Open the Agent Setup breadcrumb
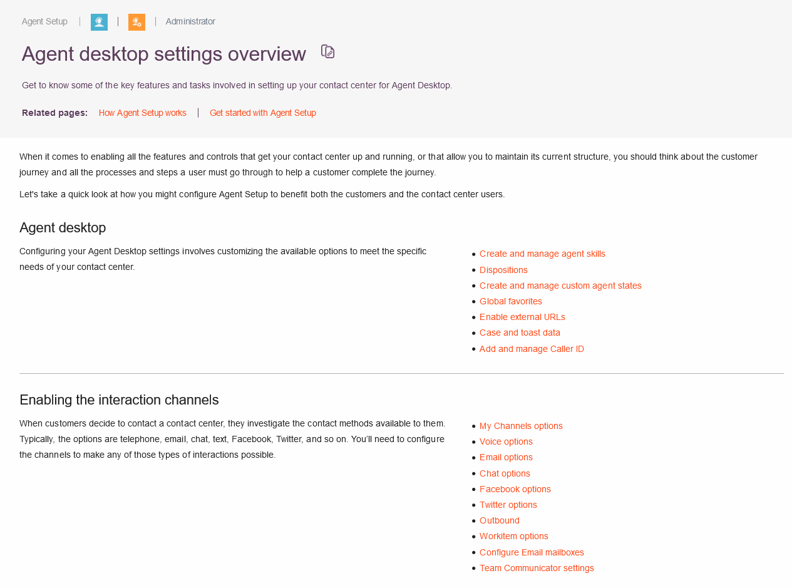 [44, 21]
